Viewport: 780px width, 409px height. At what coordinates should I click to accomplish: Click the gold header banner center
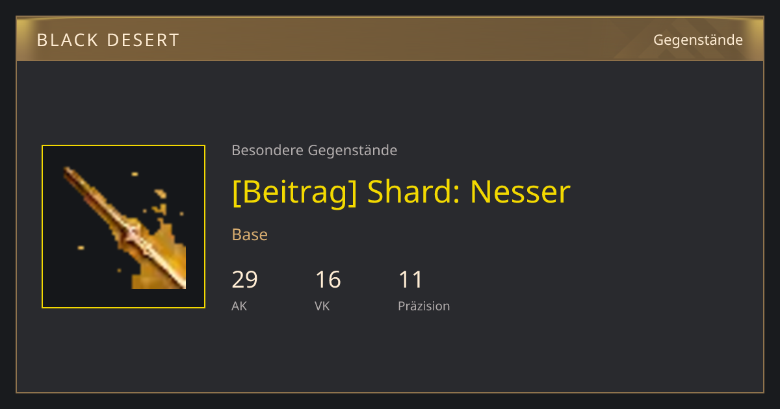(x=390, y=39)
